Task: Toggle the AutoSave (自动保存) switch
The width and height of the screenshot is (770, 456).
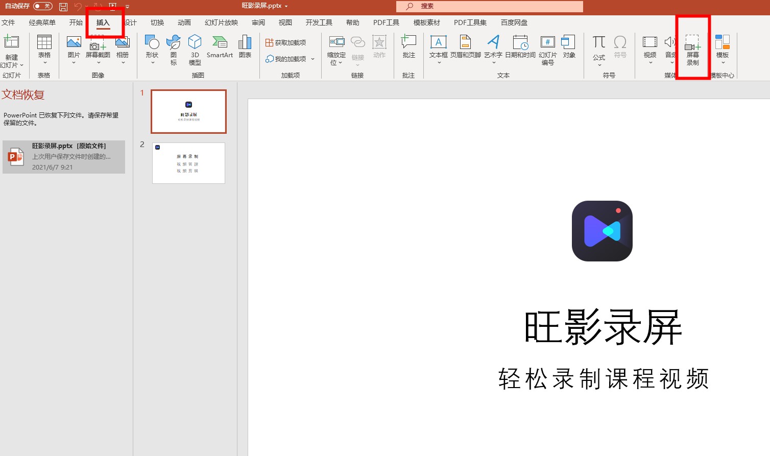Action: point(42,6)
